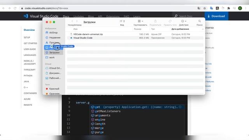Viewport: 249px width, 140px height.
Task: Select Загрузки in the Finder sidebar
Action: tap(54, 52)
